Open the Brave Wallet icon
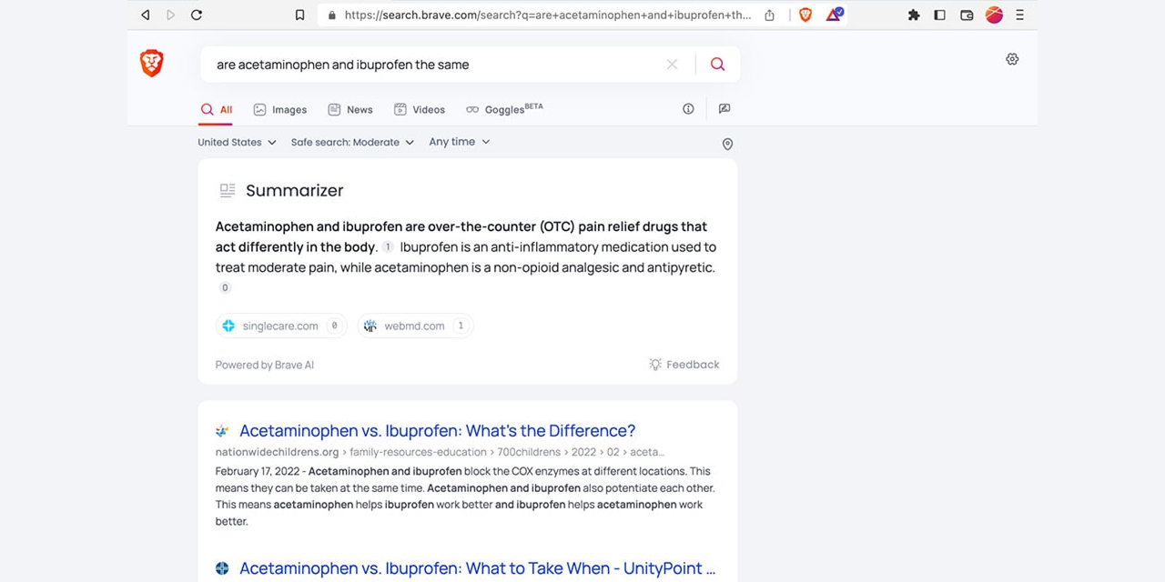The image size is (1165, 582). (x=967, y=15)
